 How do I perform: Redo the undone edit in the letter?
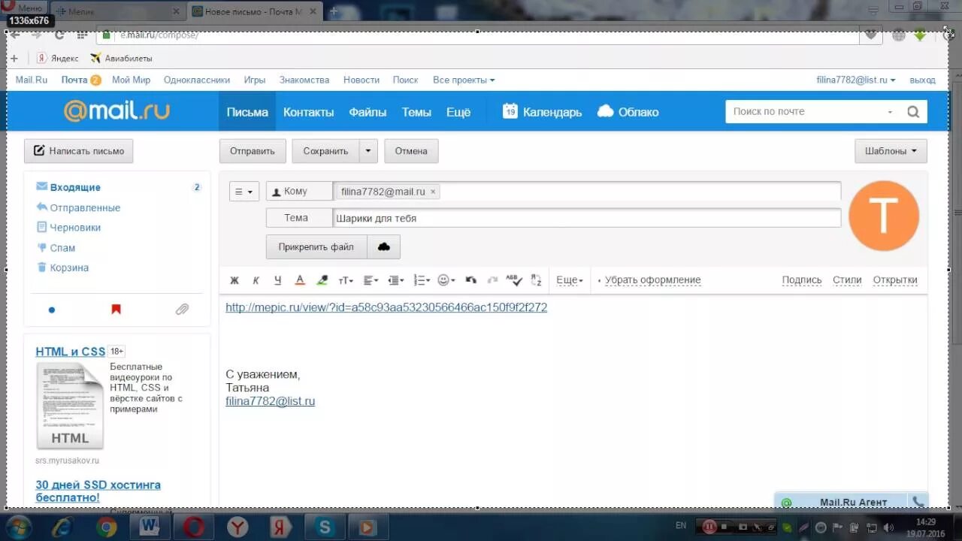[x=492, y=280]
